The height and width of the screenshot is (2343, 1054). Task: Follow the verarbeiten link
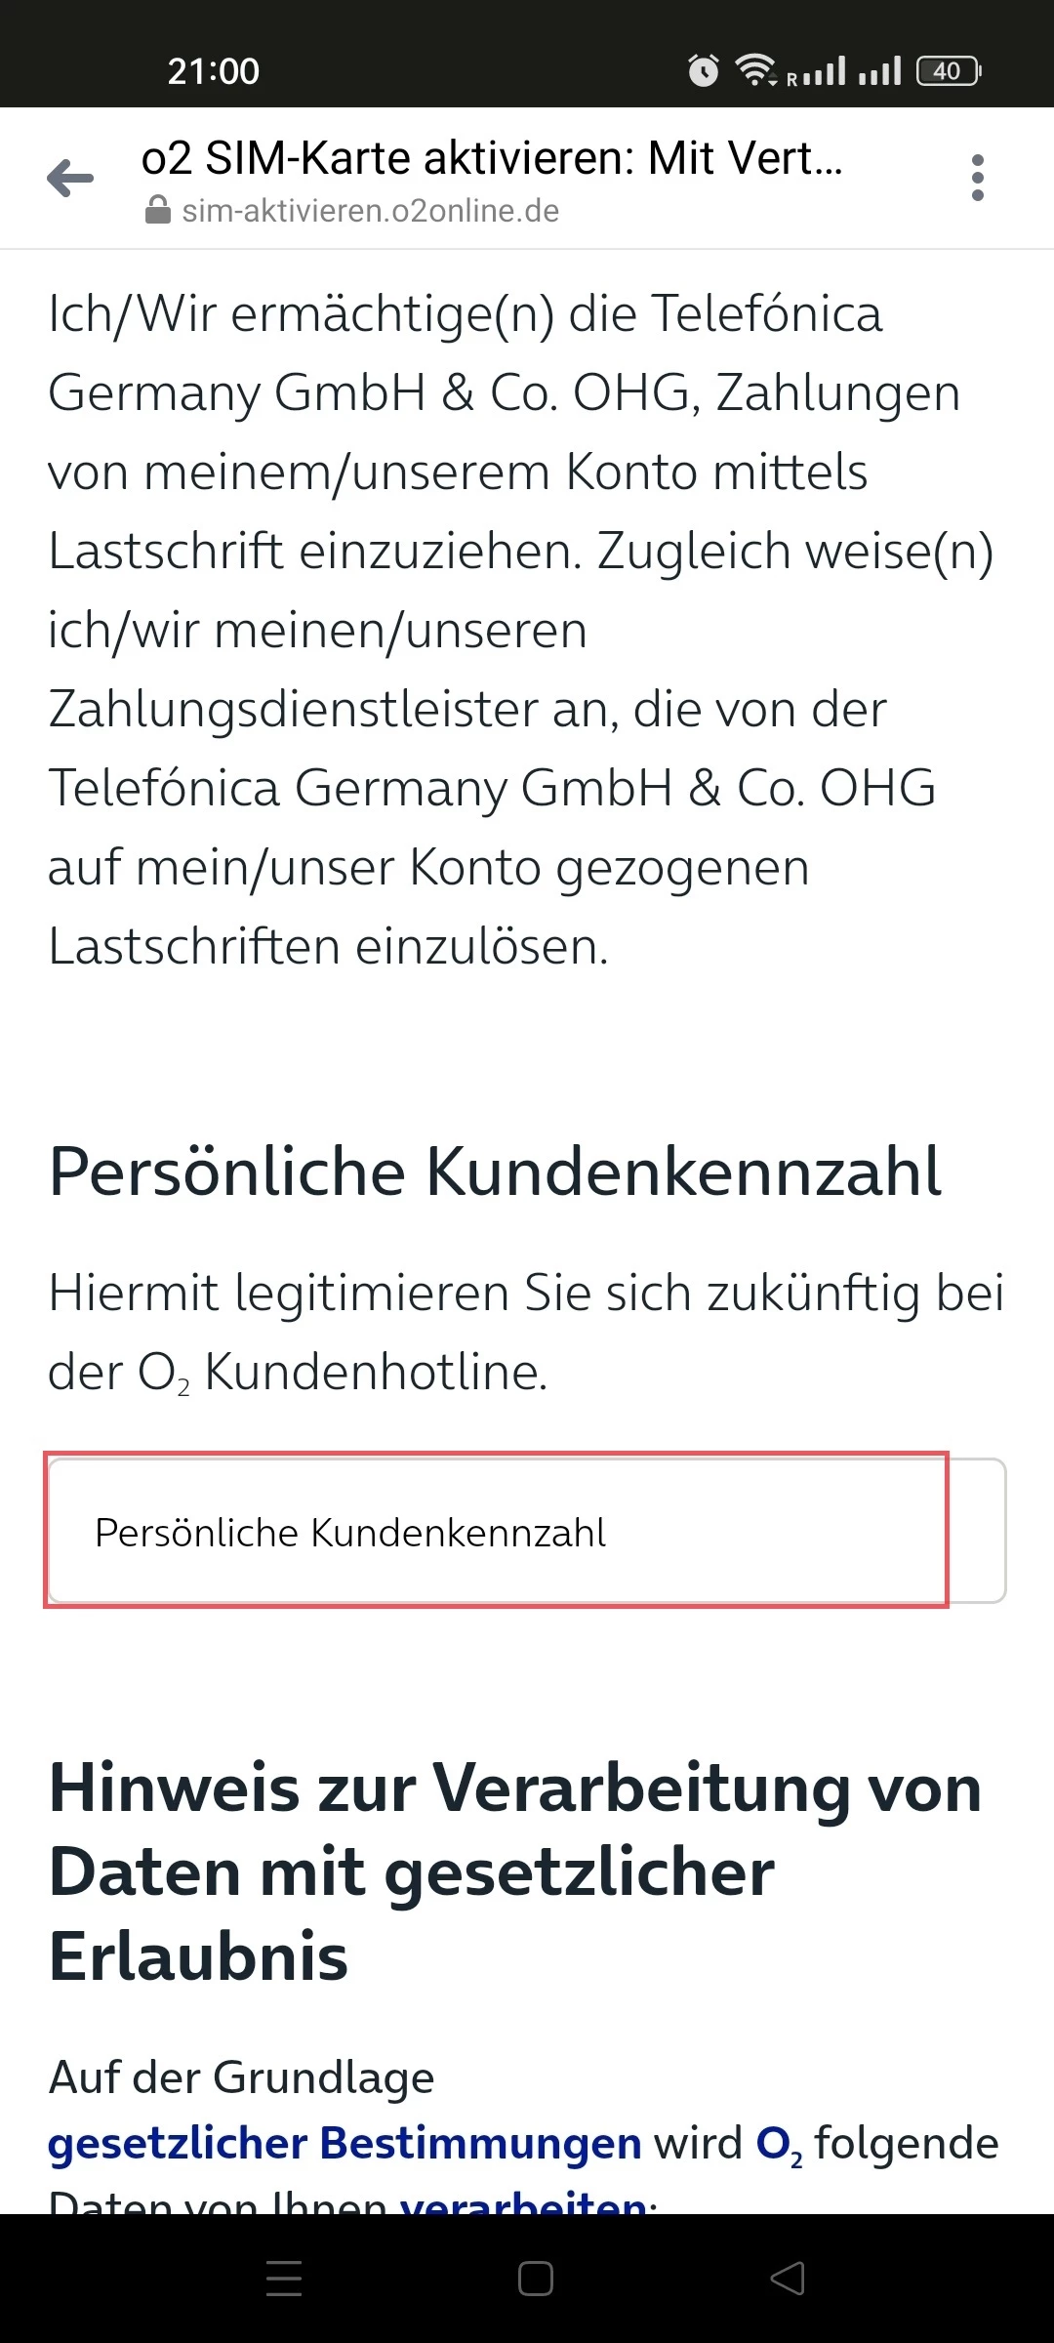click(x=523, y=2202)
